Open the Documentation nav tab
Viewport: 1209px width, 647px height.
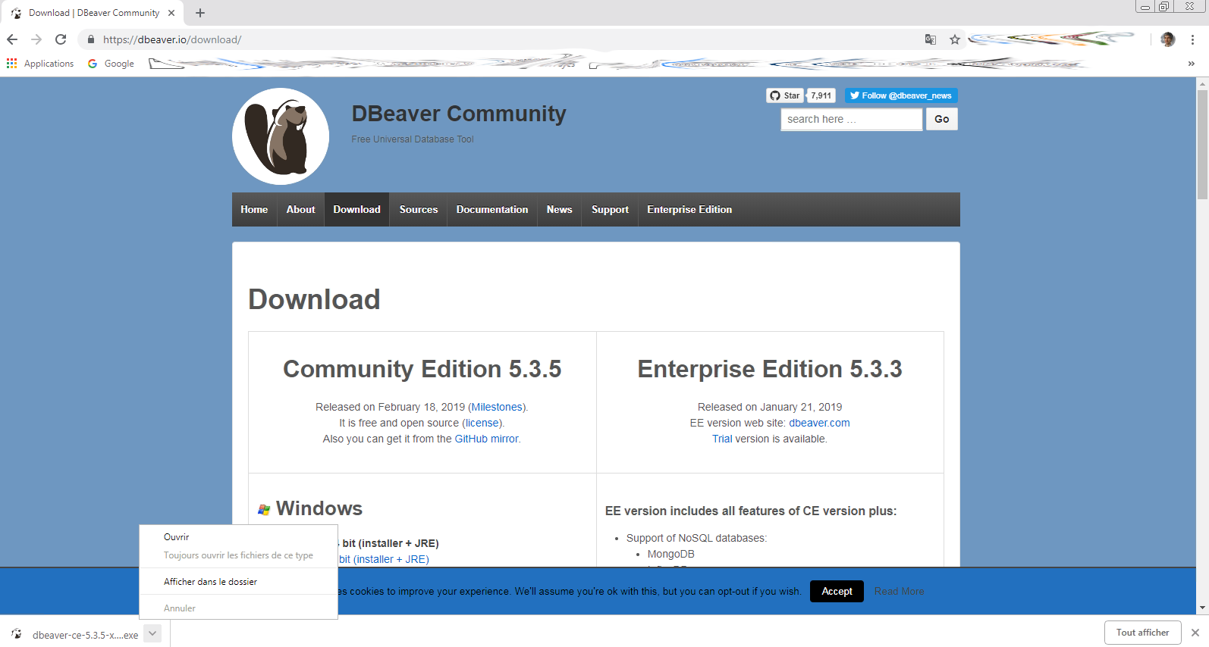click(x=492, y=210)
